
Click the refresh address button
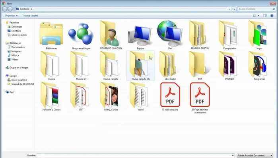(233, 9)
